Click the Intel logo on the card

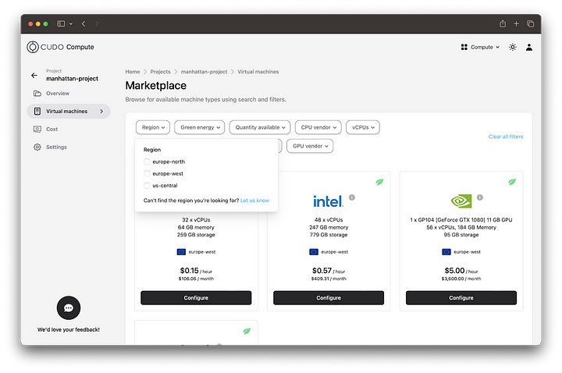tap(329, 201)
